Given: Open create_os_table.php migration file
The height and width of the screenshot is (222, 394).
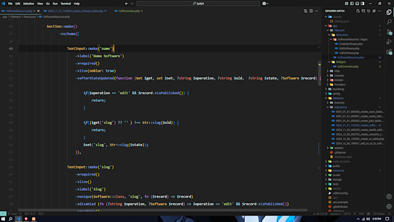Looking at the screenshot, I should pyautogui.click(x=360, y=139).
